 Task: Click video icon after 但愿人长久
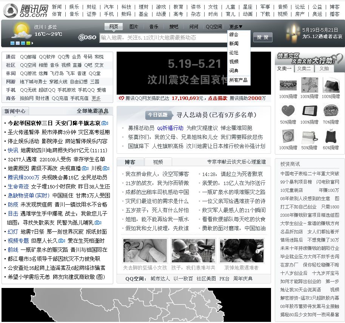(62, 241)
